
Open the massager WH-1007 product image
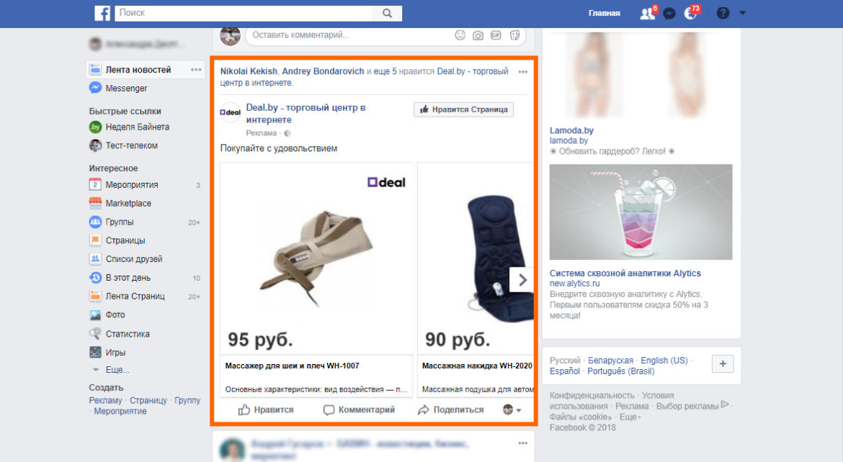click(316, 258)
